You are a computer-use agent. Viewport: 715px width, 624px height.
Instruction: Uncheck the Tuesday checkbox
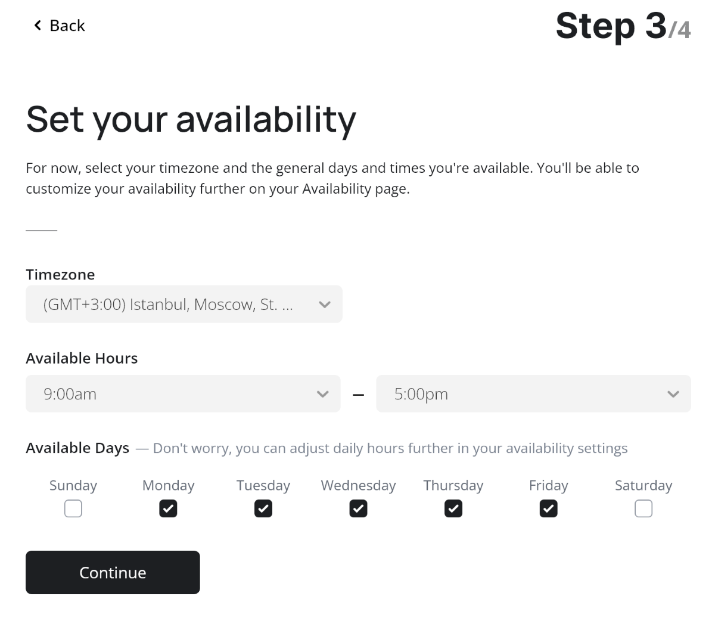tap(263, 509)
